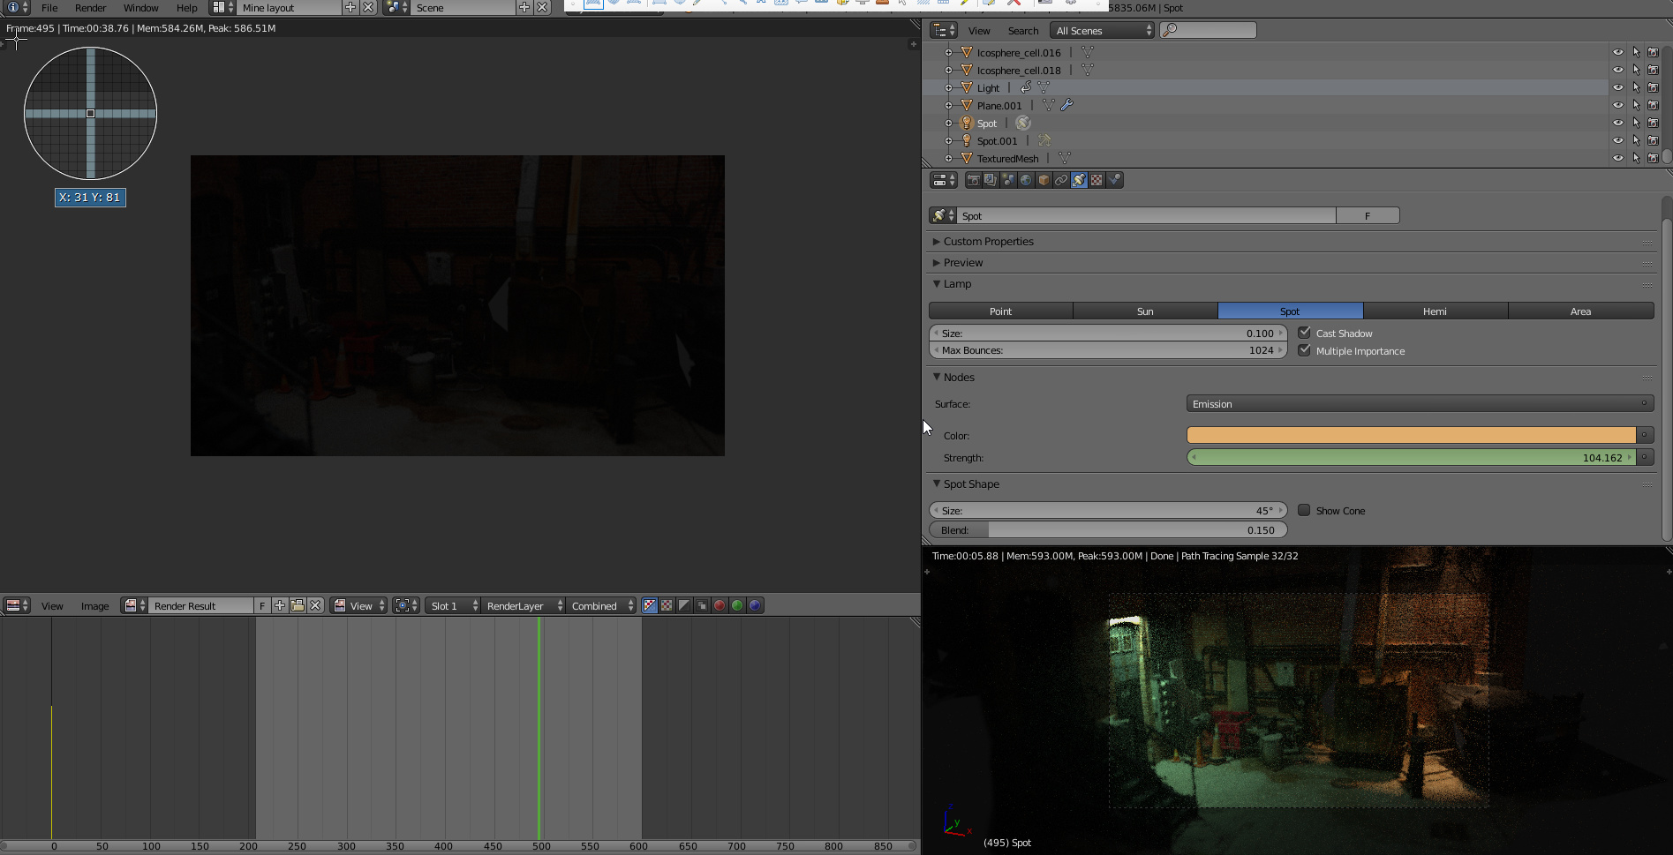The height and width of the screenshot is (855, 1673).
Task: Select the Point lamp type
Action: (1000, 311)
